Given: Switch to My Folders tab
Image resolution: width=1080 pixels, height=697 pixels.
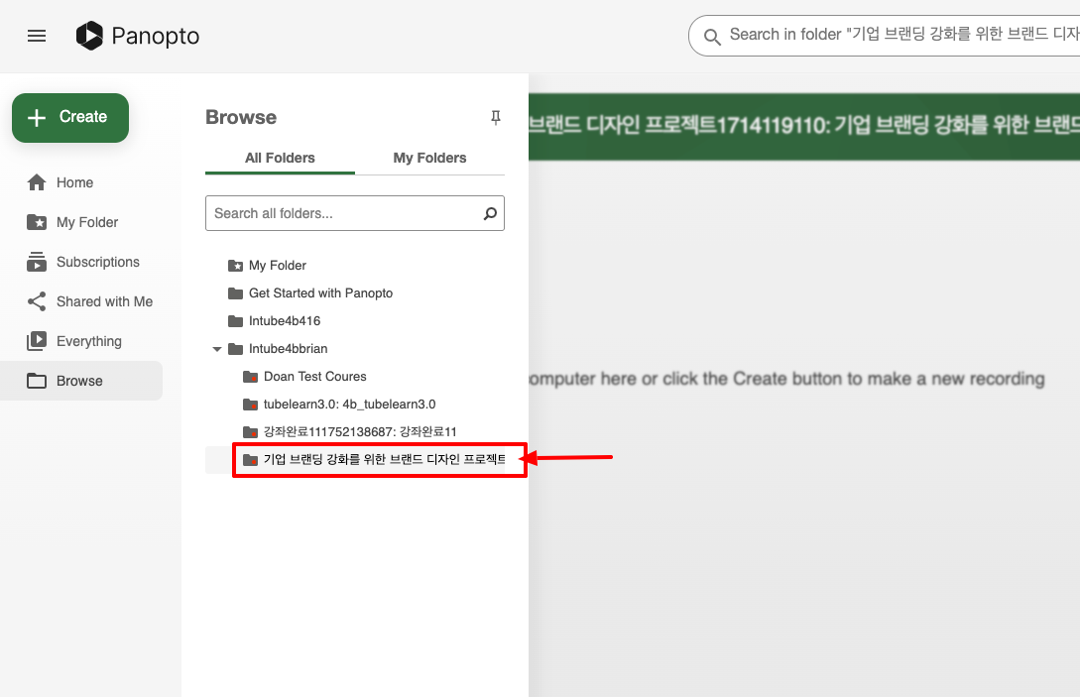Looking at the screenshot, I should click(x=429, y=159).
